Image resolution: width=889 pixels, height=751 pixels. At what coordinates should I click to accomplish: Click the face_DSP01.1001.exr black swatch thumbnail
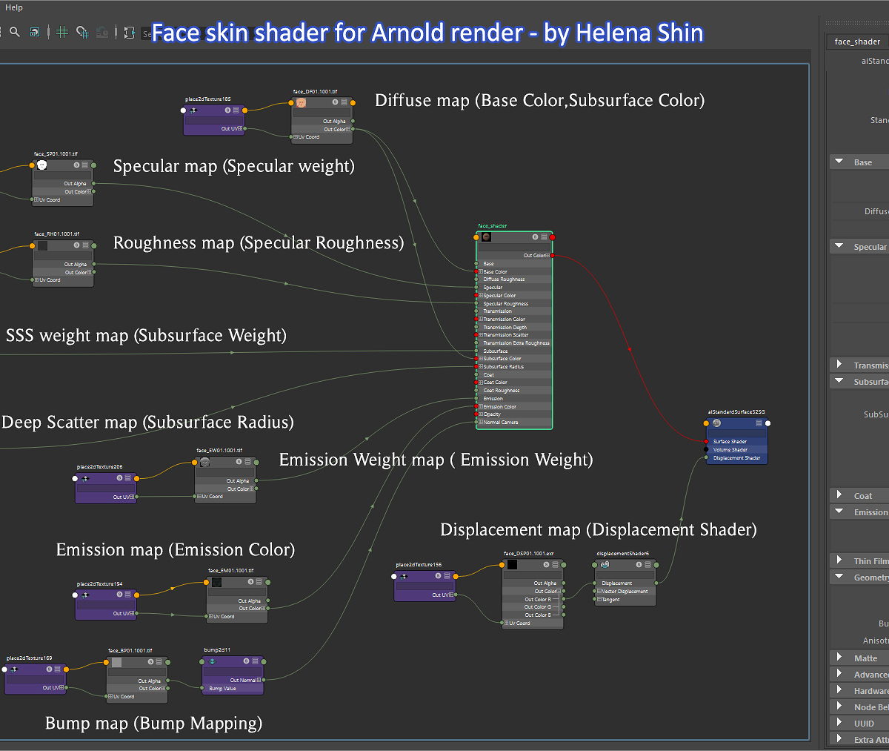tap(512, 565)
